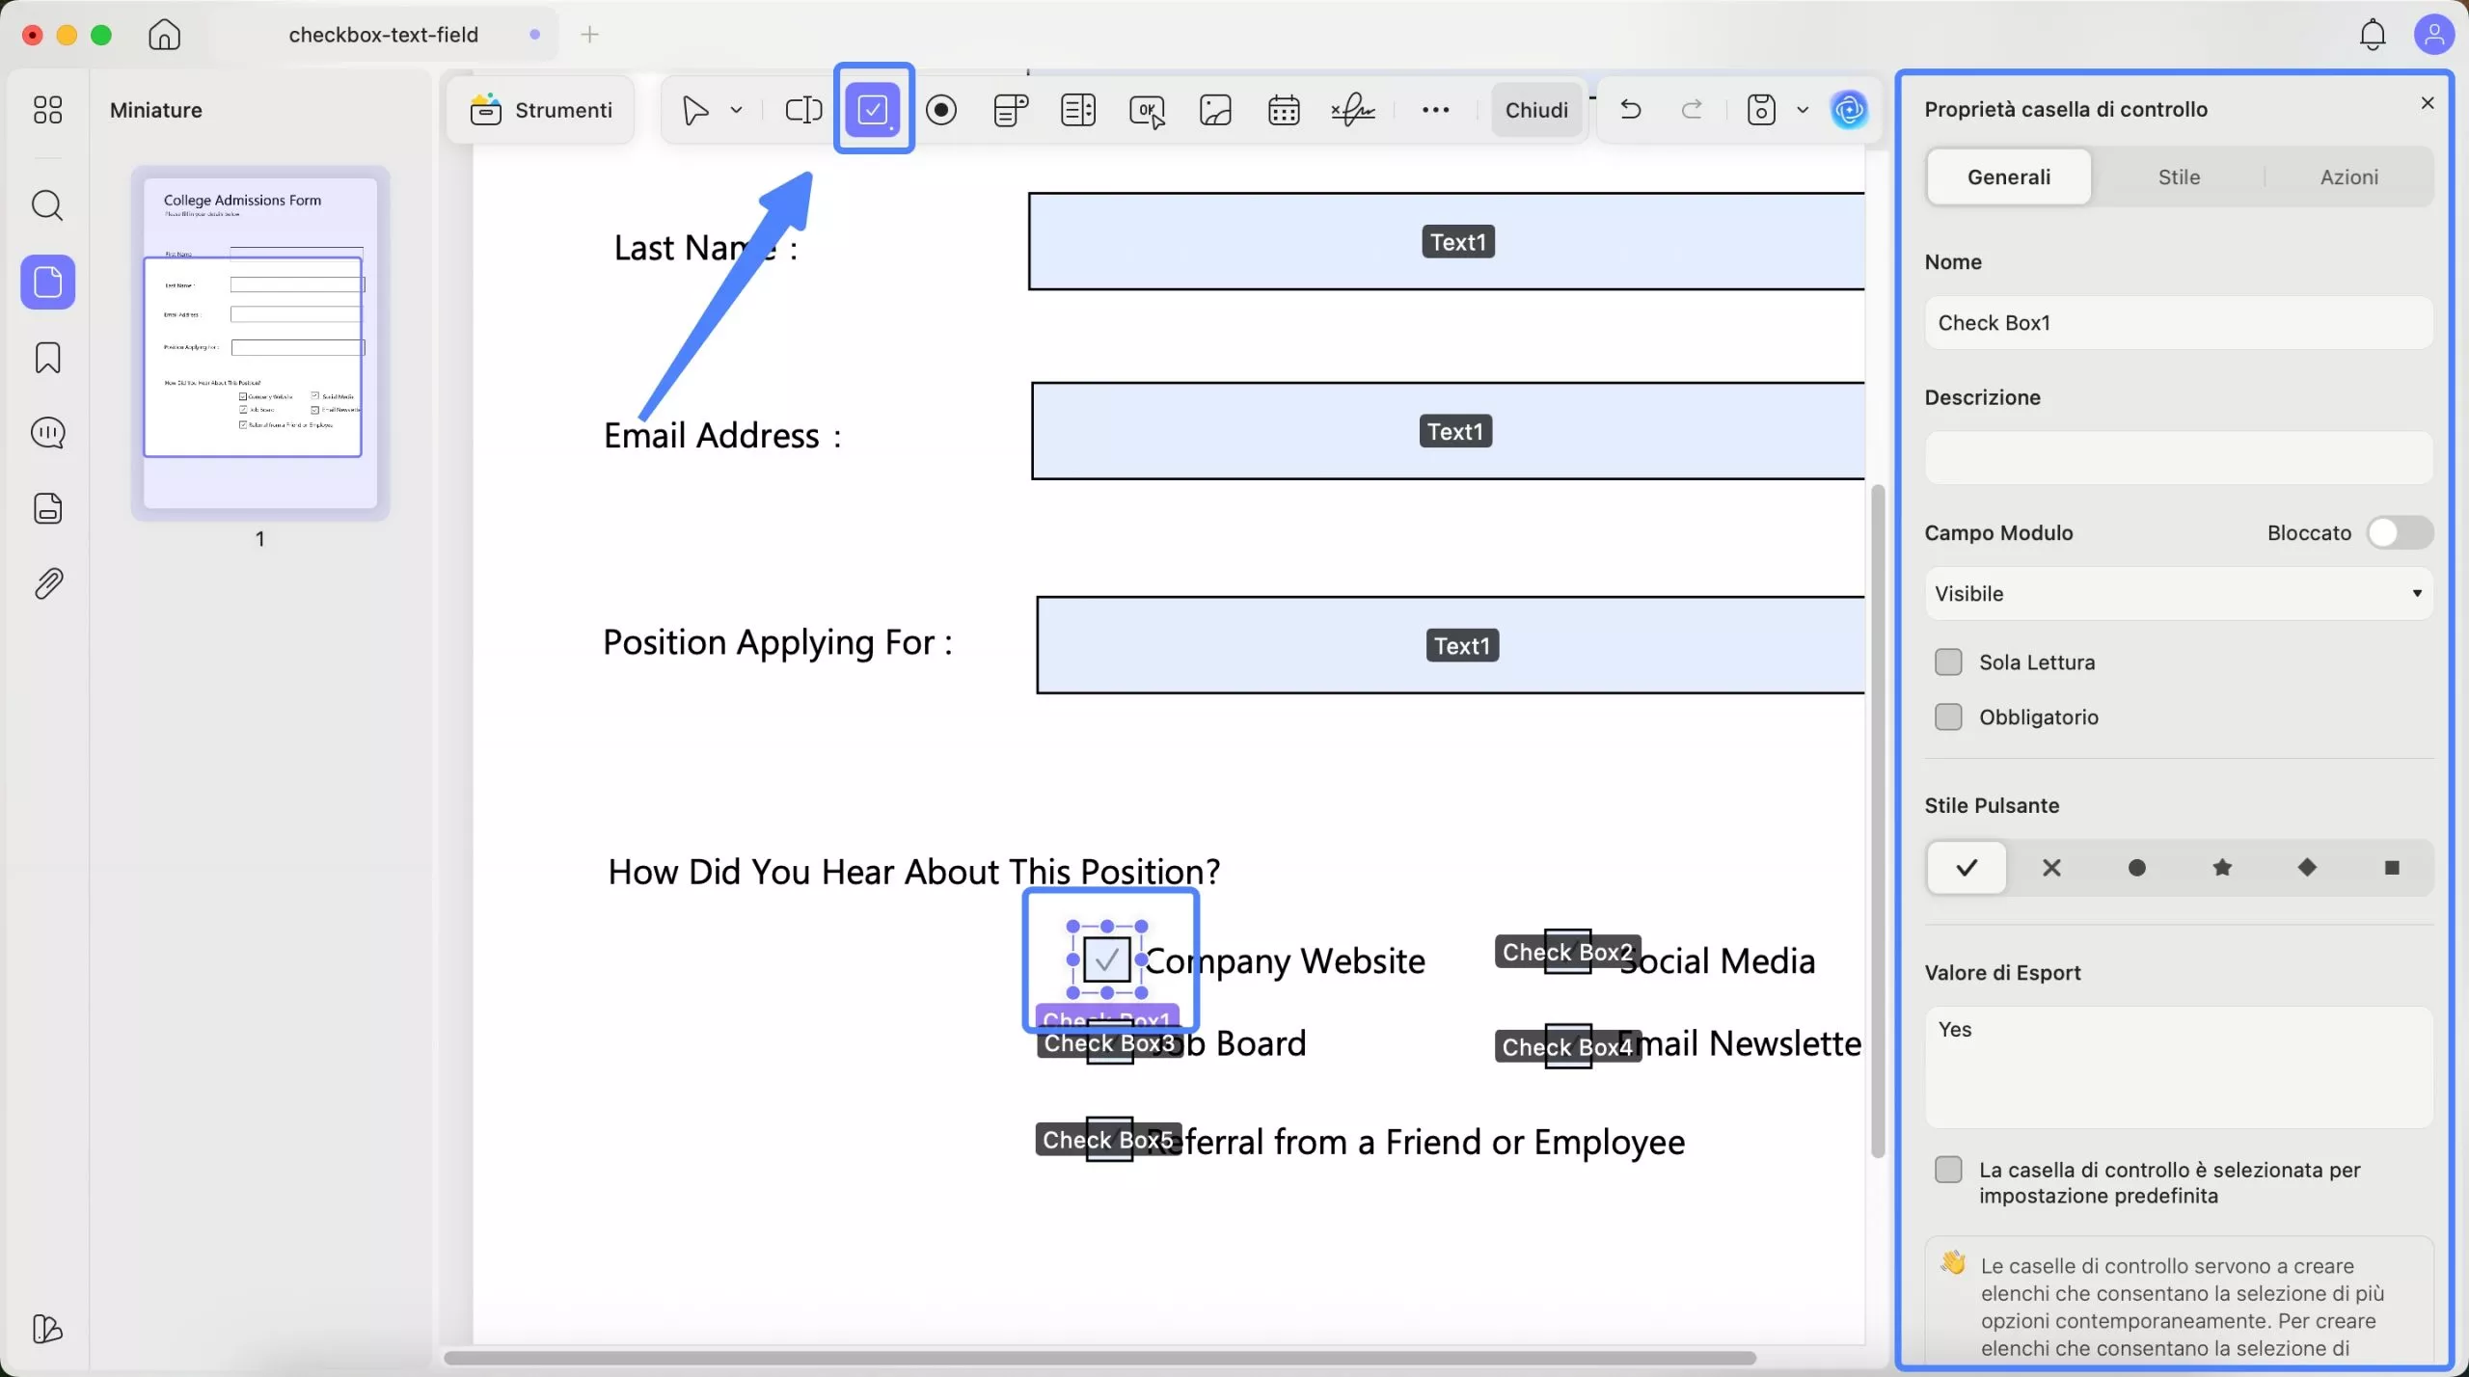Choose cross button style

pyautogui.click(x=2051, y=868)
